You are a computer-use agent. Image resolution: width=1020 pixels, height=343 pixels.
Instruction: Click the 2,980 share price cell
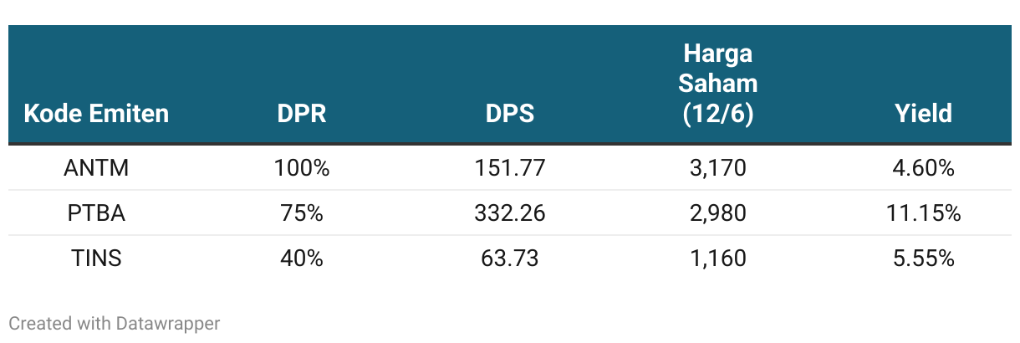(718, 213)
